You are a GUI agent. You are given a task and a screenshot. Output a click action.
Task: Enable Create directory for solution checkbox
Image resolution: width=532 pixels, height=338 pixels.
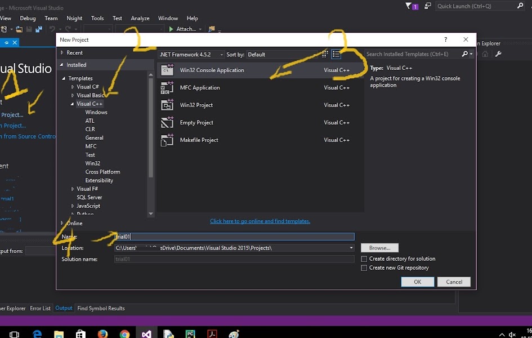click(364, 259)
